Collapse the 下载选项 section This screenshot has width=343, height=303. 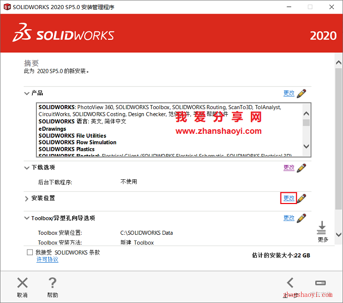pyautogui.click(x=27, y=168)
